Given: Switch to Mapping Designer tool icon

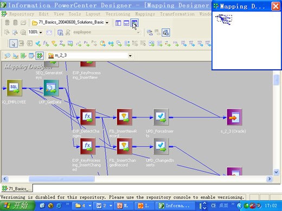Looking at the screenshot, I should (x=40, y=56).
